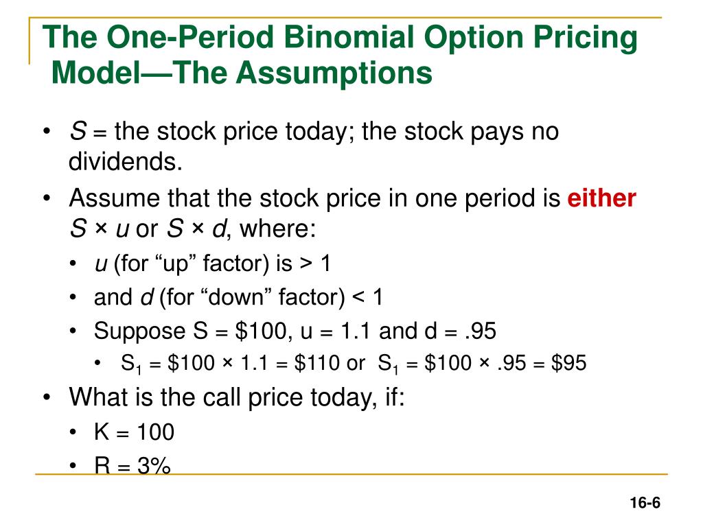
Task: Click the calculation 'S1 = $100 × .95 = $95'
Action: pos(482,364)
